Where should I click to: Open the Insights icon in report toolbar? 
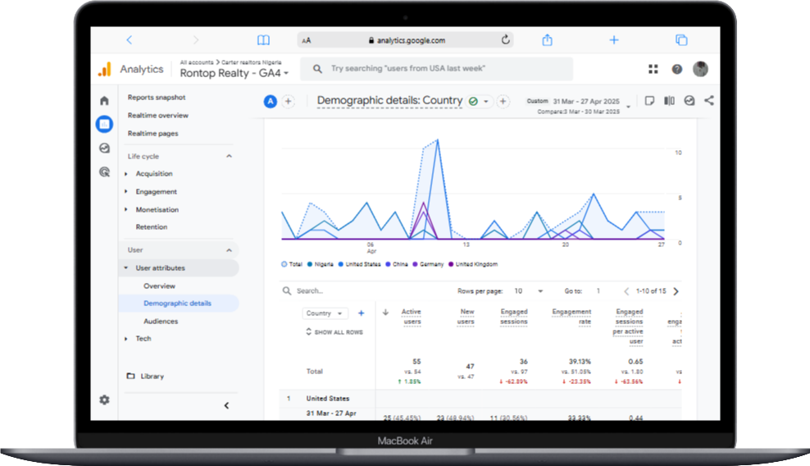pyautogui.click(x=689, y=100)
